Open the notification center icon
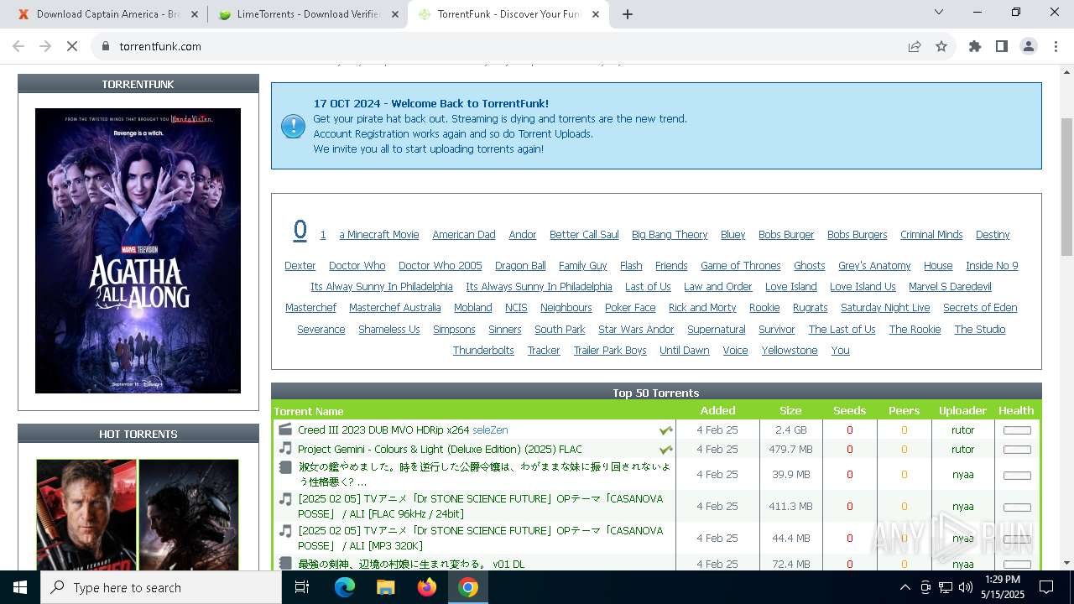Viewport: 1074px width, 604px height. click(x=1046, y=587)
